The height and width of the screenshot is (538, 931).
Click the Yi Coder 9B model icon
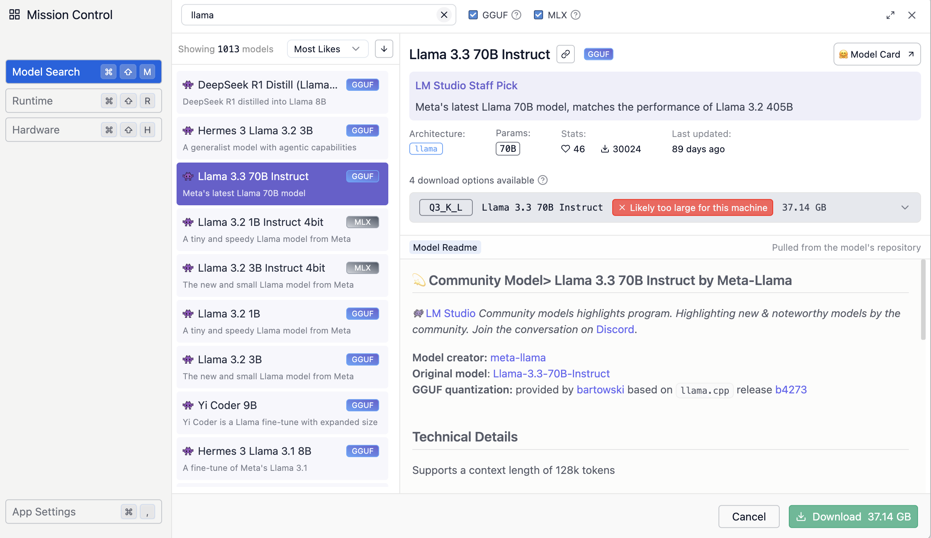(x=188, y=405)
